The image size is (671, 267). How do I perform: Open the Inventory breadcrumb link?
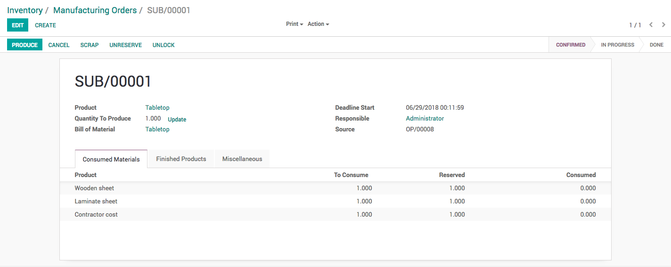point(25,10)
